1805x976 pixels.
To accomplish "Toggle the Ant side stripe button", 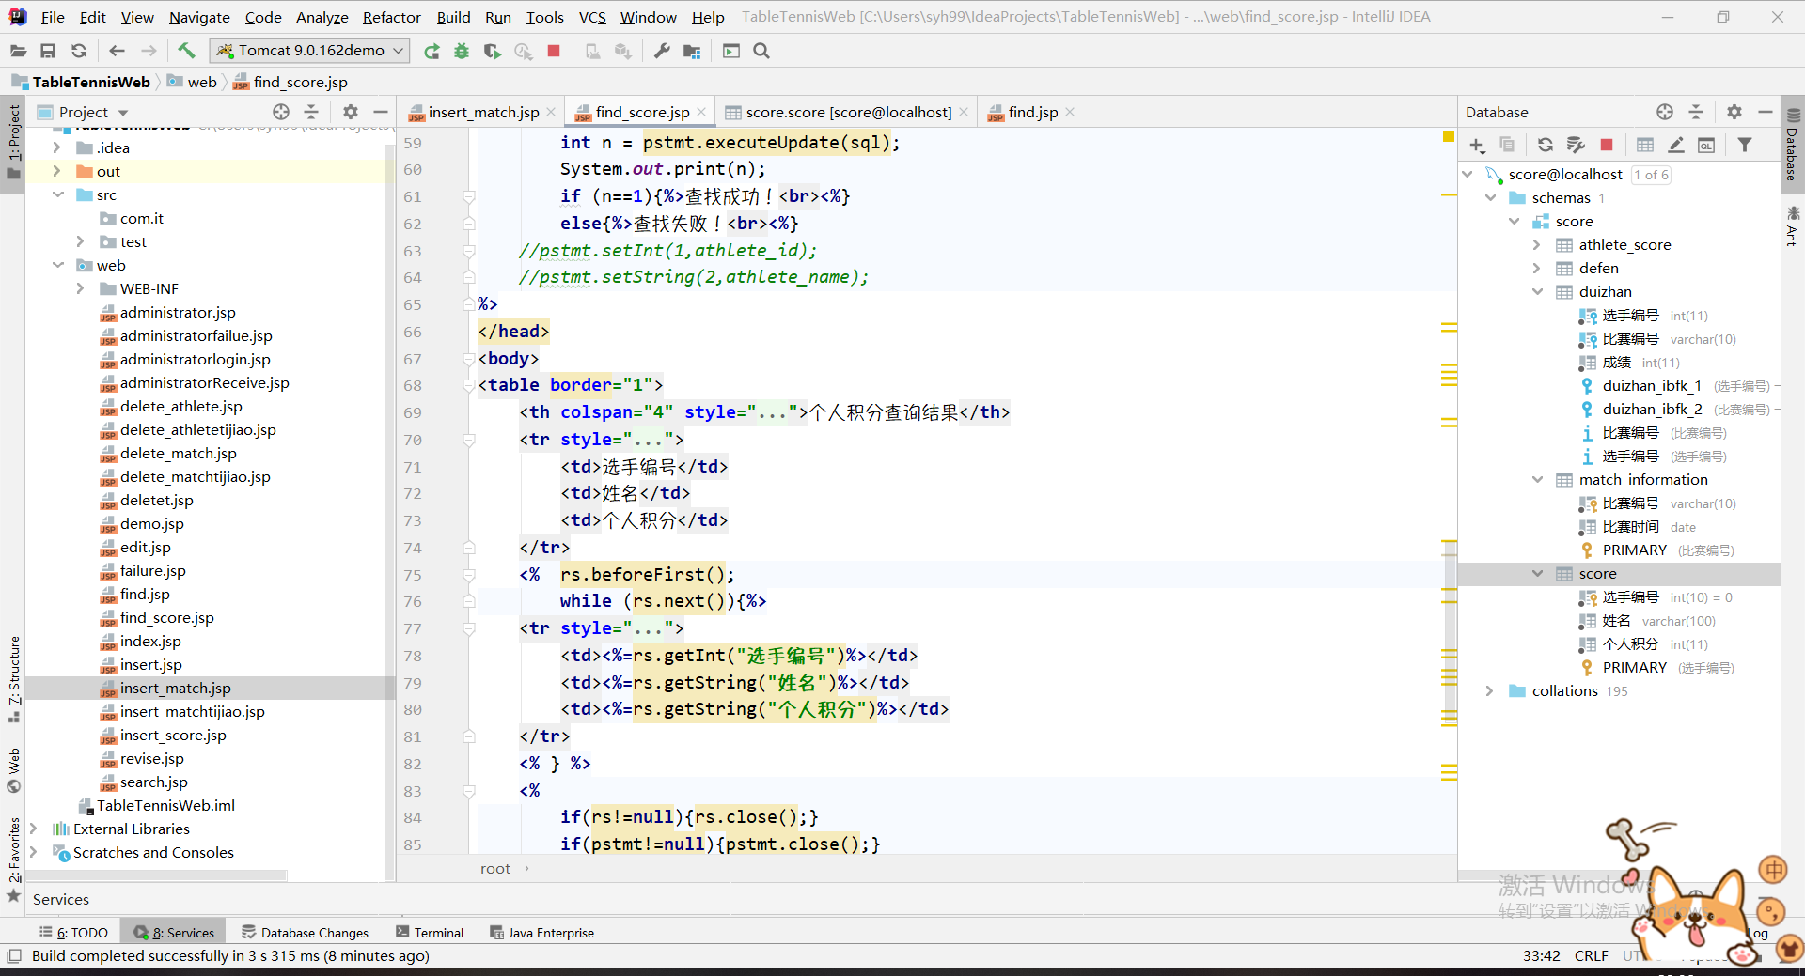I will point(1792,225).
